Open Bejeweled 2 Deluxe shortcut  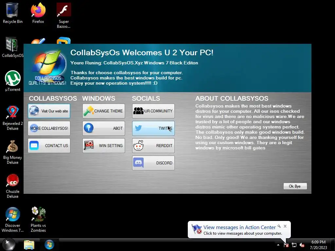click(13, 118)
